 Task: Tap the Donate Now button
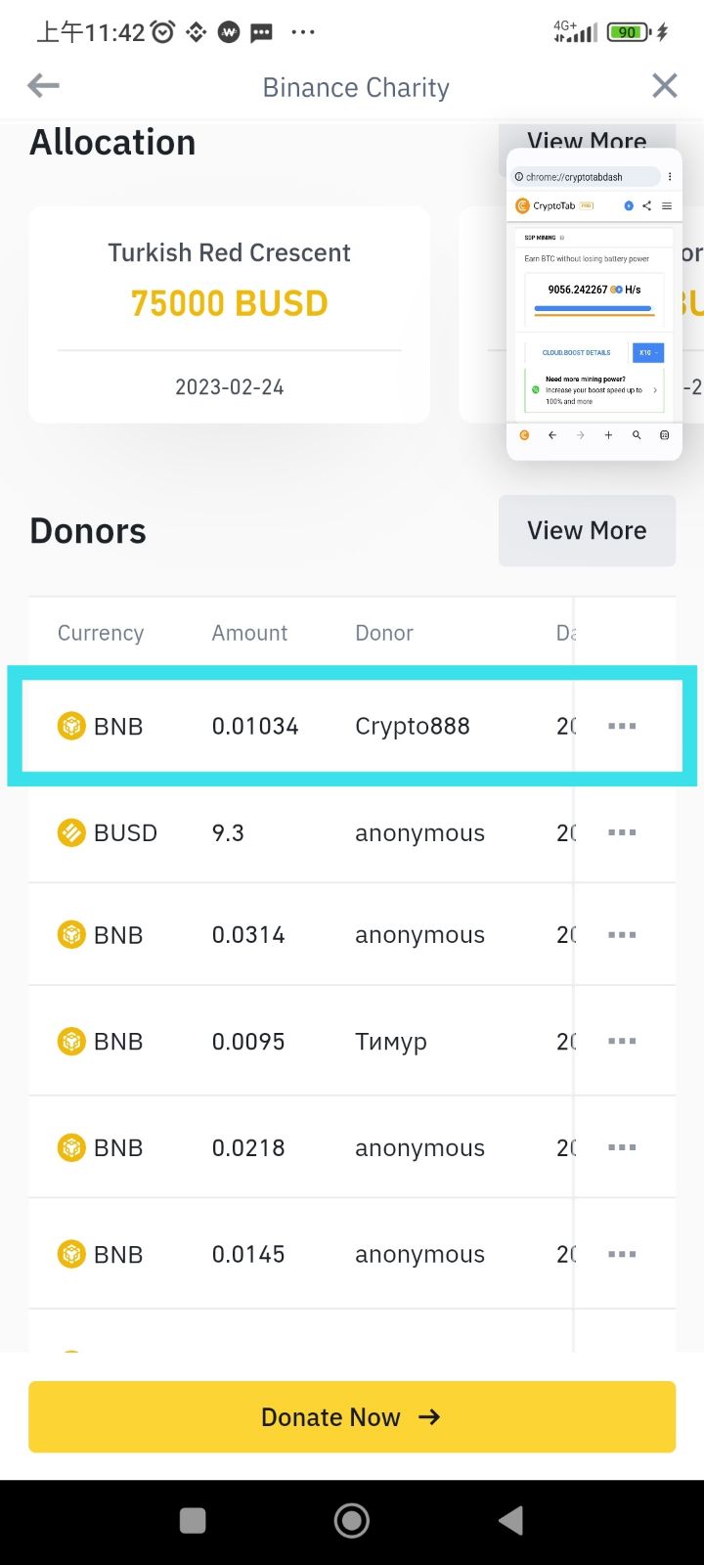coord(352,1416)
